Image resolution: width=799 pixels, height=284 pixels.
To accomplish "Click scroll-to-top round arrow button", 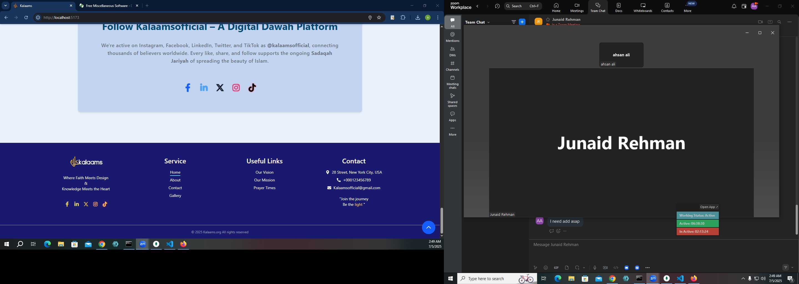I will pyautogui.click(x=428, y=228).
